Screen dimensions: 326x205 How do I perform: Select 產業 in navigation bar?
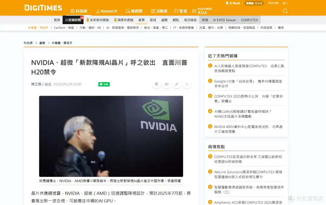[x=142, y=20]
